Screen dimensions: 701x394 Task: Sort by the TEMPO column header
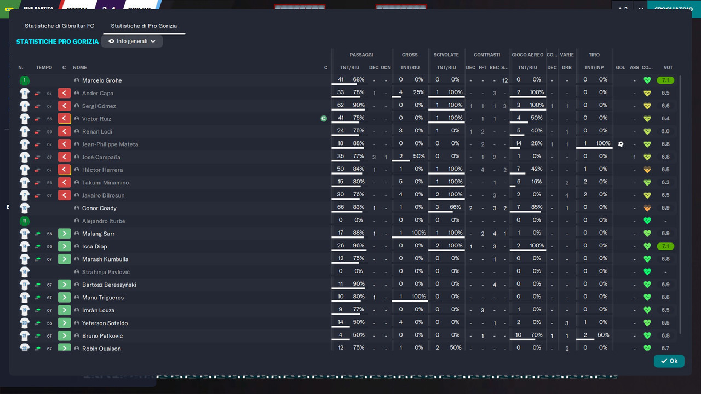point(44,68)
